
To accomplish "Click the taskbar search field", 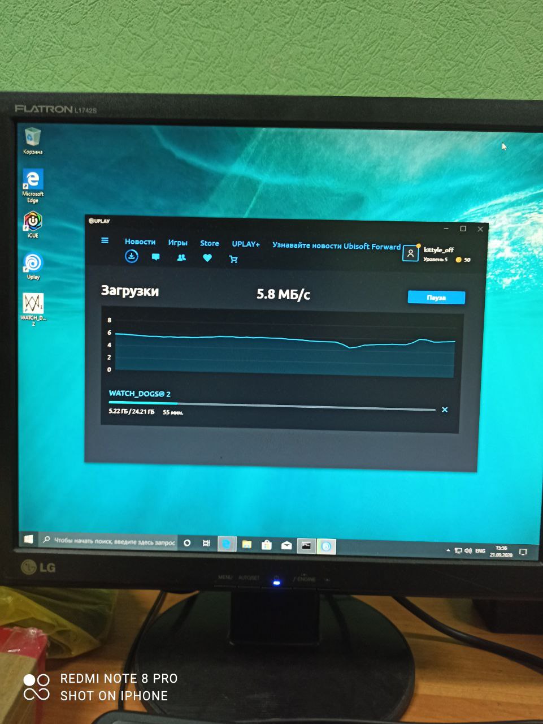I will click(x=109, y=541).
